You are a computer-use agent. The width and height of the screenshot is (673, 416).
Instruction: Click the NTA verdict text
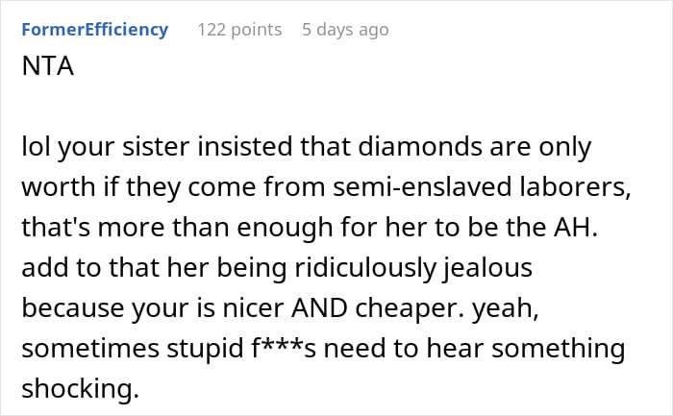pos(48,66)
